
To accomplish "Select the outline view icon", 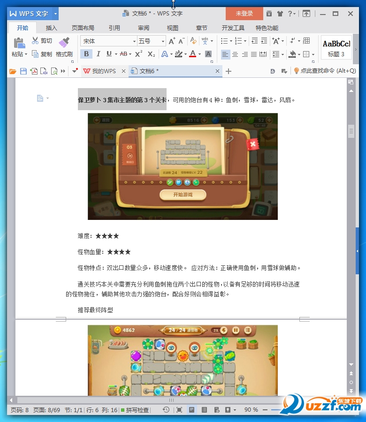I will [x=205, y=410].
